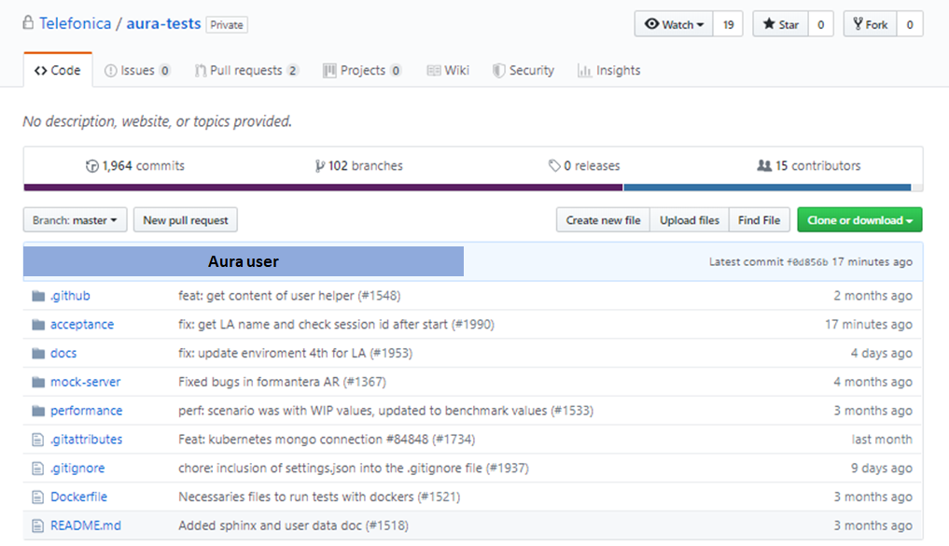View the 1,964 commits

pos(135,166)
